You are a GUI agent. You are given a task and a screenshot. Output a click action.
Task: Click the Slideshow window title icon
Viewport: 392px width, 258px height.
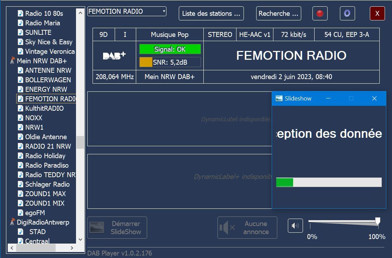click(x=279, y=98)
